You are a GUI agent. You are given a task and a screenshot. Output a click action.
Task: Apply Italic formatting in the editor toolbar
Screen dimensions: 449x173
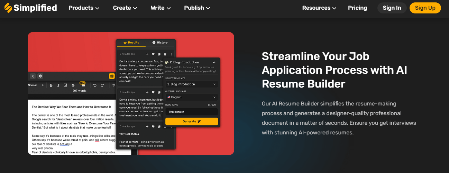click(58, 85)
